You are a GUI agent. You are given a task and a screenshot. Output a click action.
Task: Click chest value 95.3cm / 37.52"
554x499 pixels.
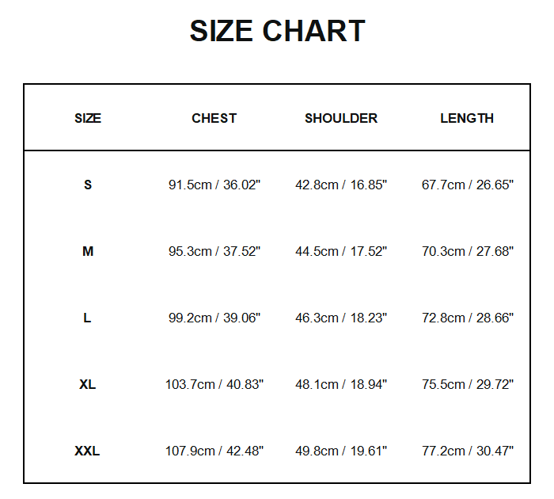214,251
